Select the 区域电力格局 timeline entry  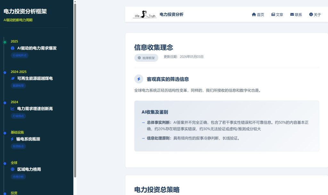[29, 169]
